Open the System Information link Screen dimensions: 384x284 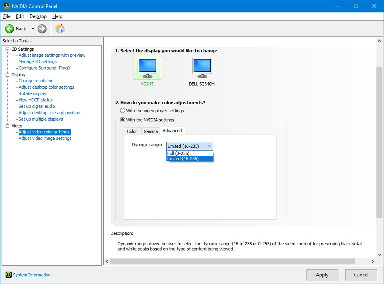32,275
